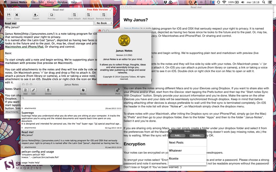Image resolution: width=276 pixels, height=172 pixels.
Task: Click the flashlight icon in menu bar
Action: [195, 2]
